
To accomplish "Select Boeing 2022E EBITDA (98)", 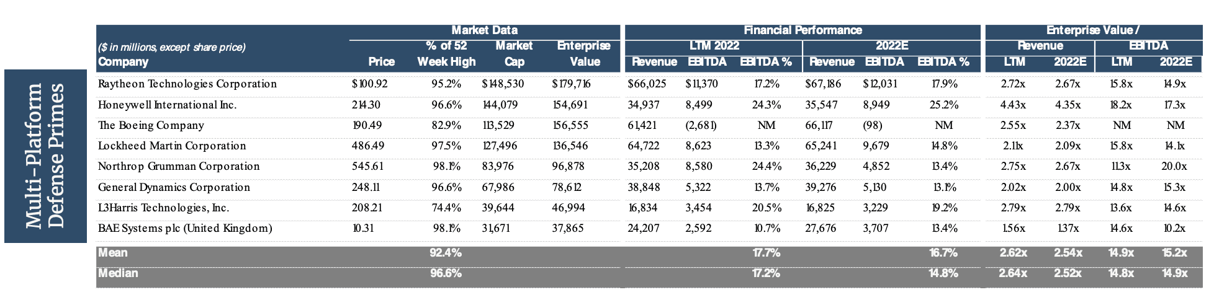I will tap(874, 125).
